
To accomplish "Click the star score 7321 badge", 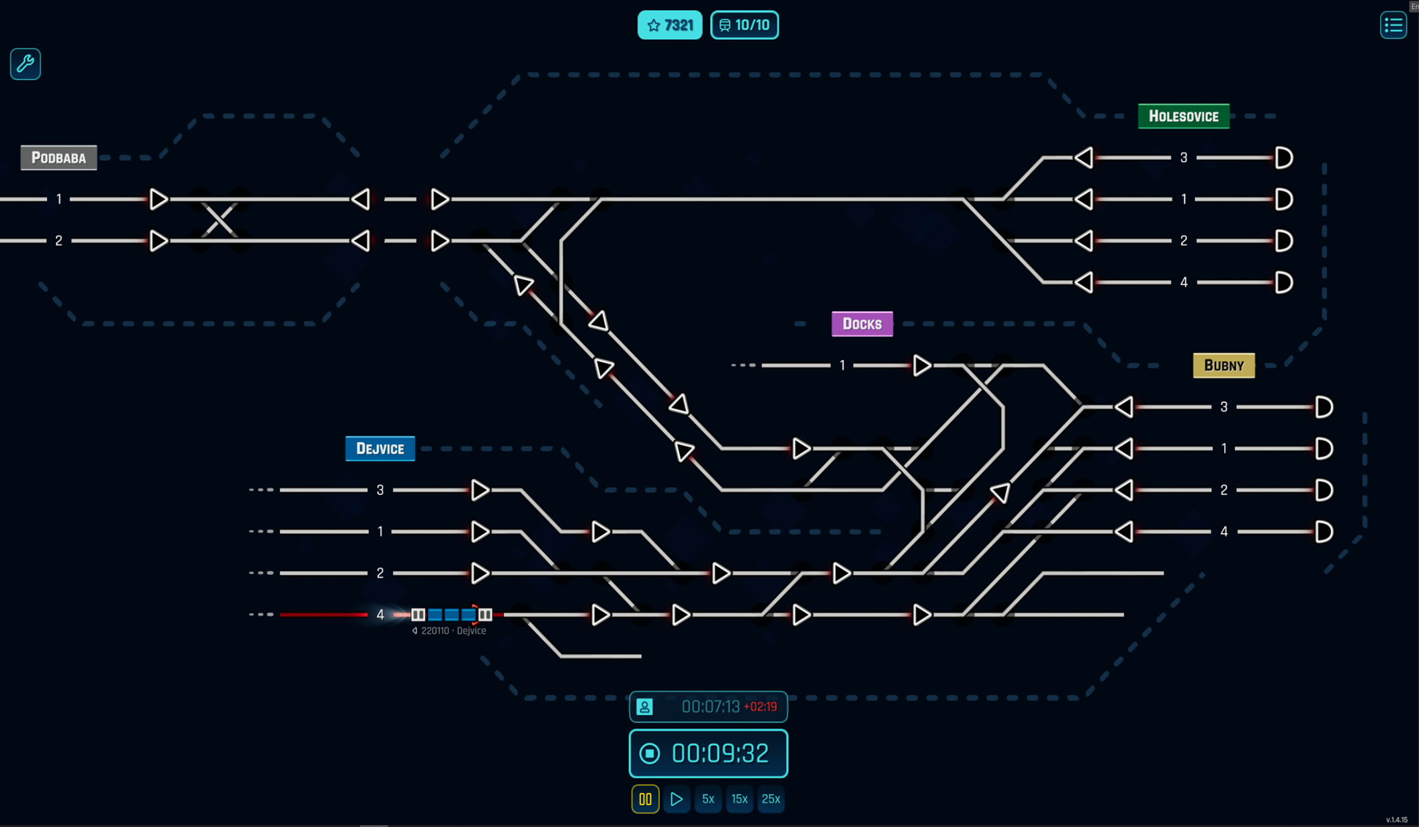I will 669,26.
